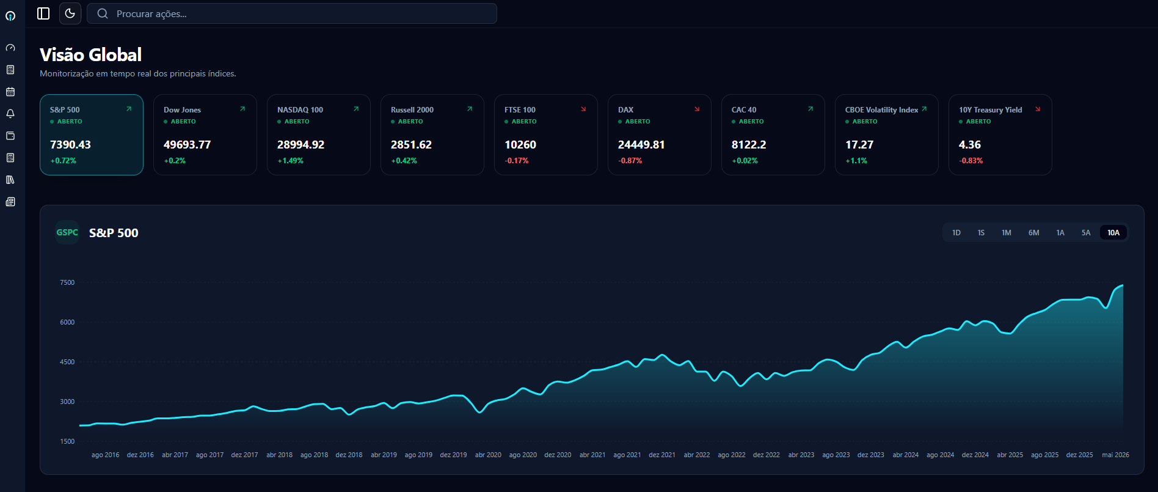Click the 'ago 2016' x-axis label on chart
The image size is (1158, 492).
click(x=105, y=455)
